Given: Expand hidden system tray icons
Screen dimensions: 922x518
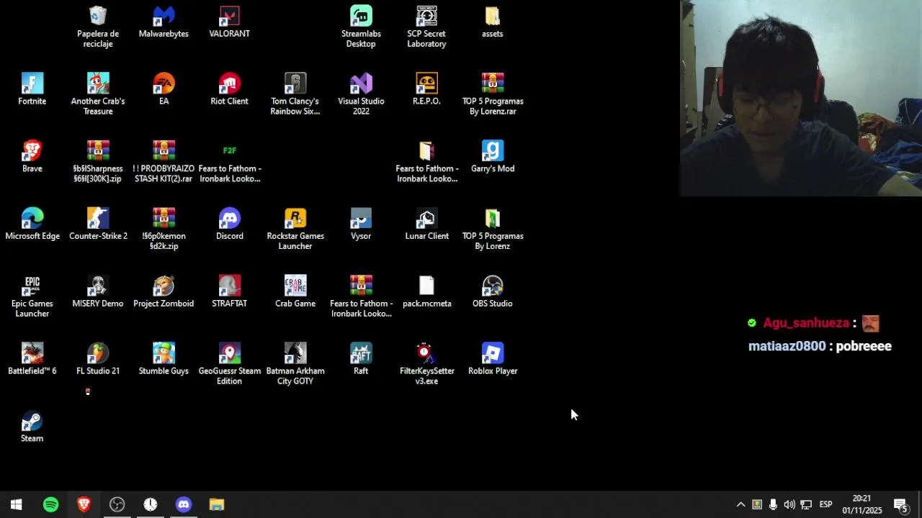Looking at the screenshot, I should tap(740, 505).
